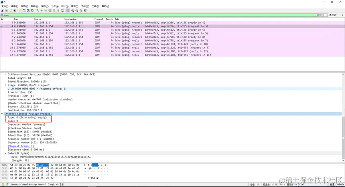
Task: Select the Time to live: 255 field
Action: point(20,92)
